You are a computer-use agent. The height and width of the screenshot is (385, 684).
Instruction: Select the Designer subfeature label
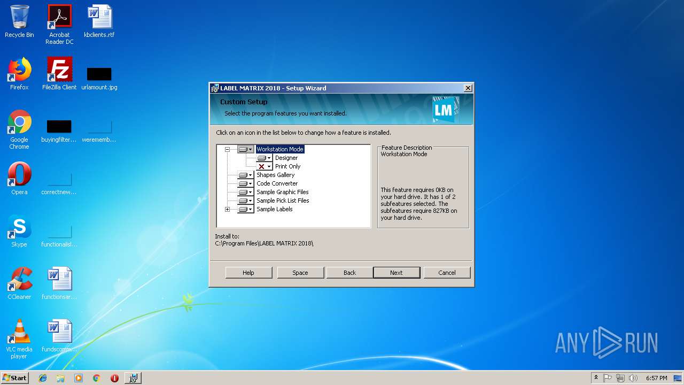point(286,158)
